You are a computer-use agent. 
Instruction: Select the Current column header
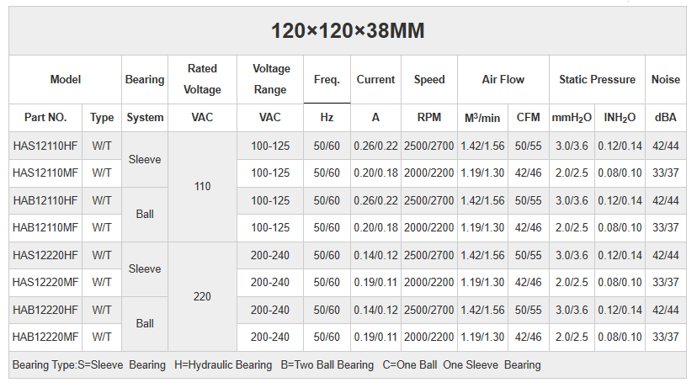pyautogui.click(x=375, y=80)
